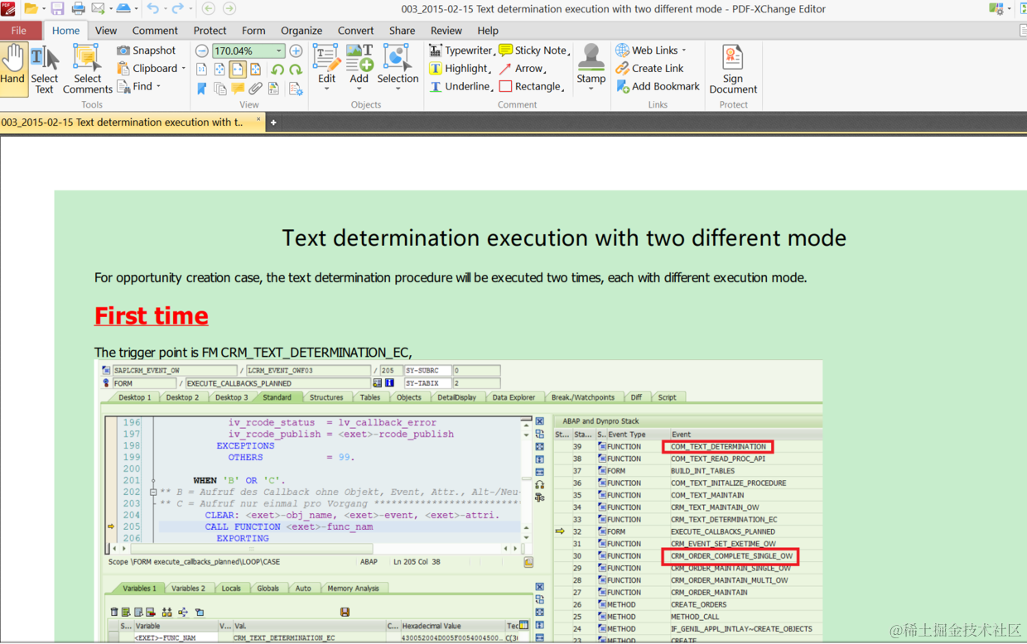Screen dimensions: 1027x644
Task: Select the Highlight text tool
Action: 460,69
